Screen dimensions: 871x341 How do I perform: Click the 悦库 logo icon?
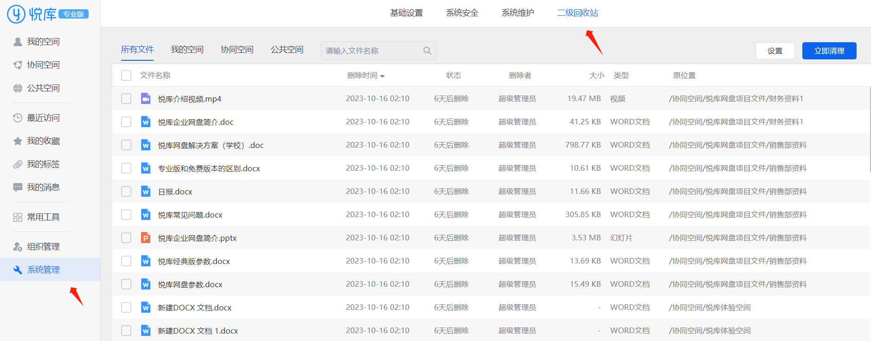16,14
